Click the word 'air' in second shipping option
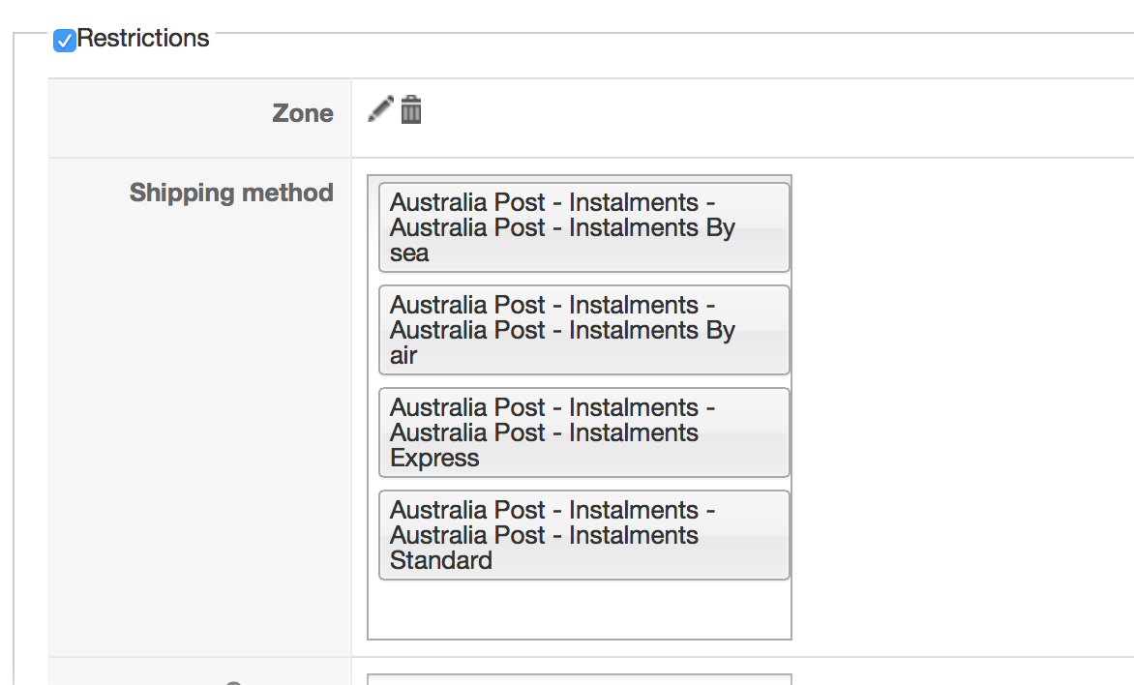1134x685 pixels. [403, 356]
